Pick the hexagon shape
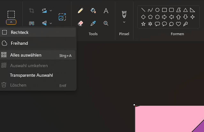 tap(157, 17)
